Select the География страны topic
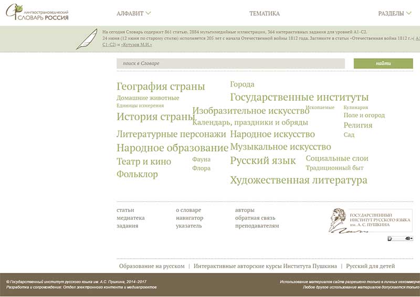420x297 pixels. click(x=161, y=87)
